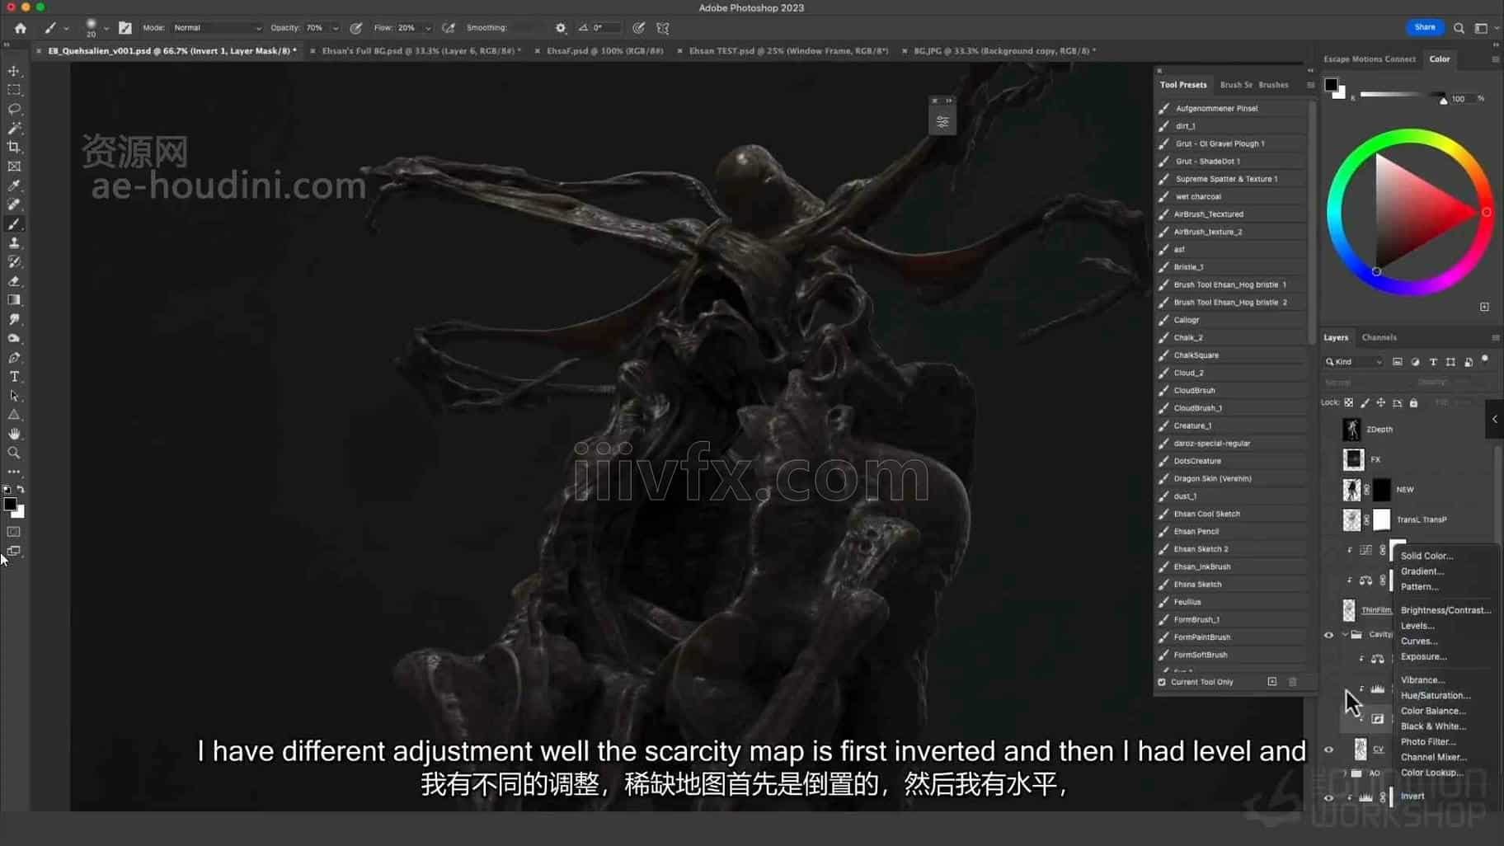
Task: Enable airbrush-style build-up icon
Action: tap(449, 28)
